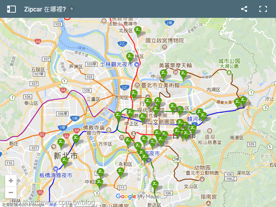This screenshot has width=276, height=207.
Task: Click the 內湖区 district label
Action: coord(213,90)
